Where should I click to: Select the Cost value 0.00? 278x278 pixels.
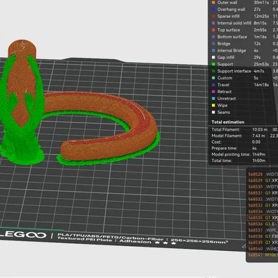tap(256, 142)
